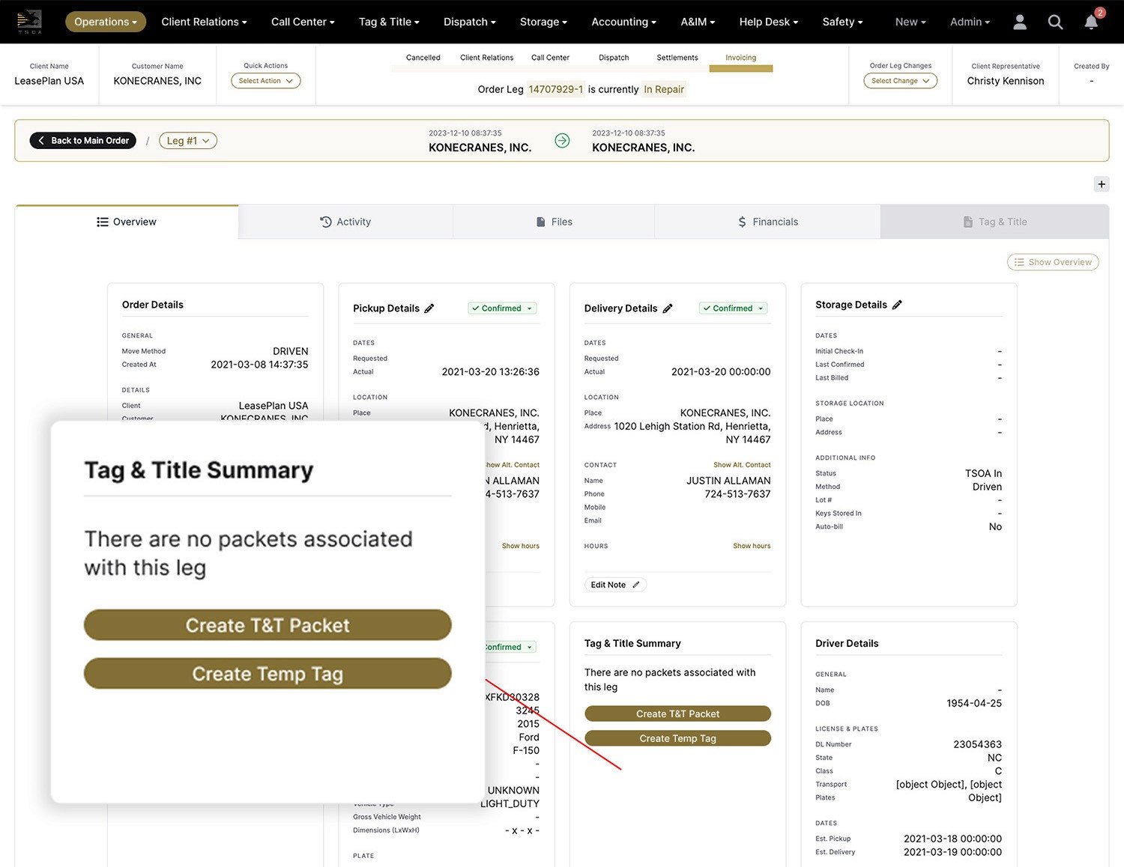The height and width of the screenshot is (867, 1124).
Task: Edit Storage Details pencil icon
Action: coord(897,305)
